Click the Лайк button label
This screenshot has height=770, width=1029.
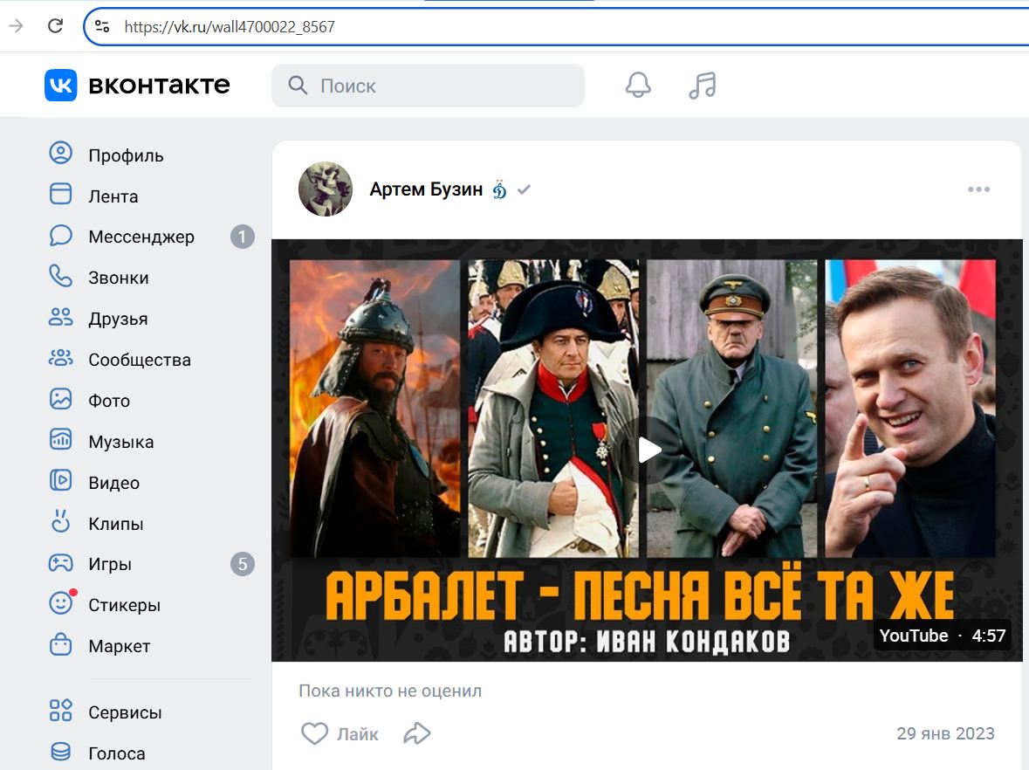pos(358,734)
